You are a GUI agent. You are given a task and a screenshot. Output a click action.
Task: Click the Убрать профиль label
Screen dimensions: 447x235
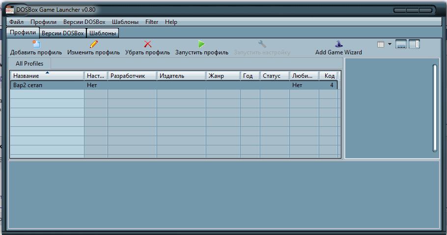point(148,52)
